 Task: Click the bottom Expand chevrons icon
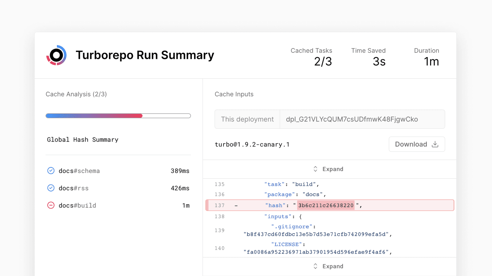[x=315, y=266]
